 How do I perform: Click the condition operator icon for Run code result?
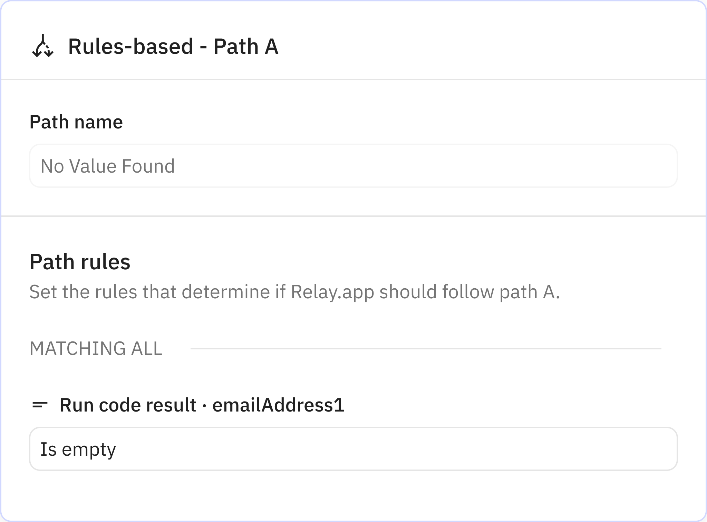click(40, 405)
